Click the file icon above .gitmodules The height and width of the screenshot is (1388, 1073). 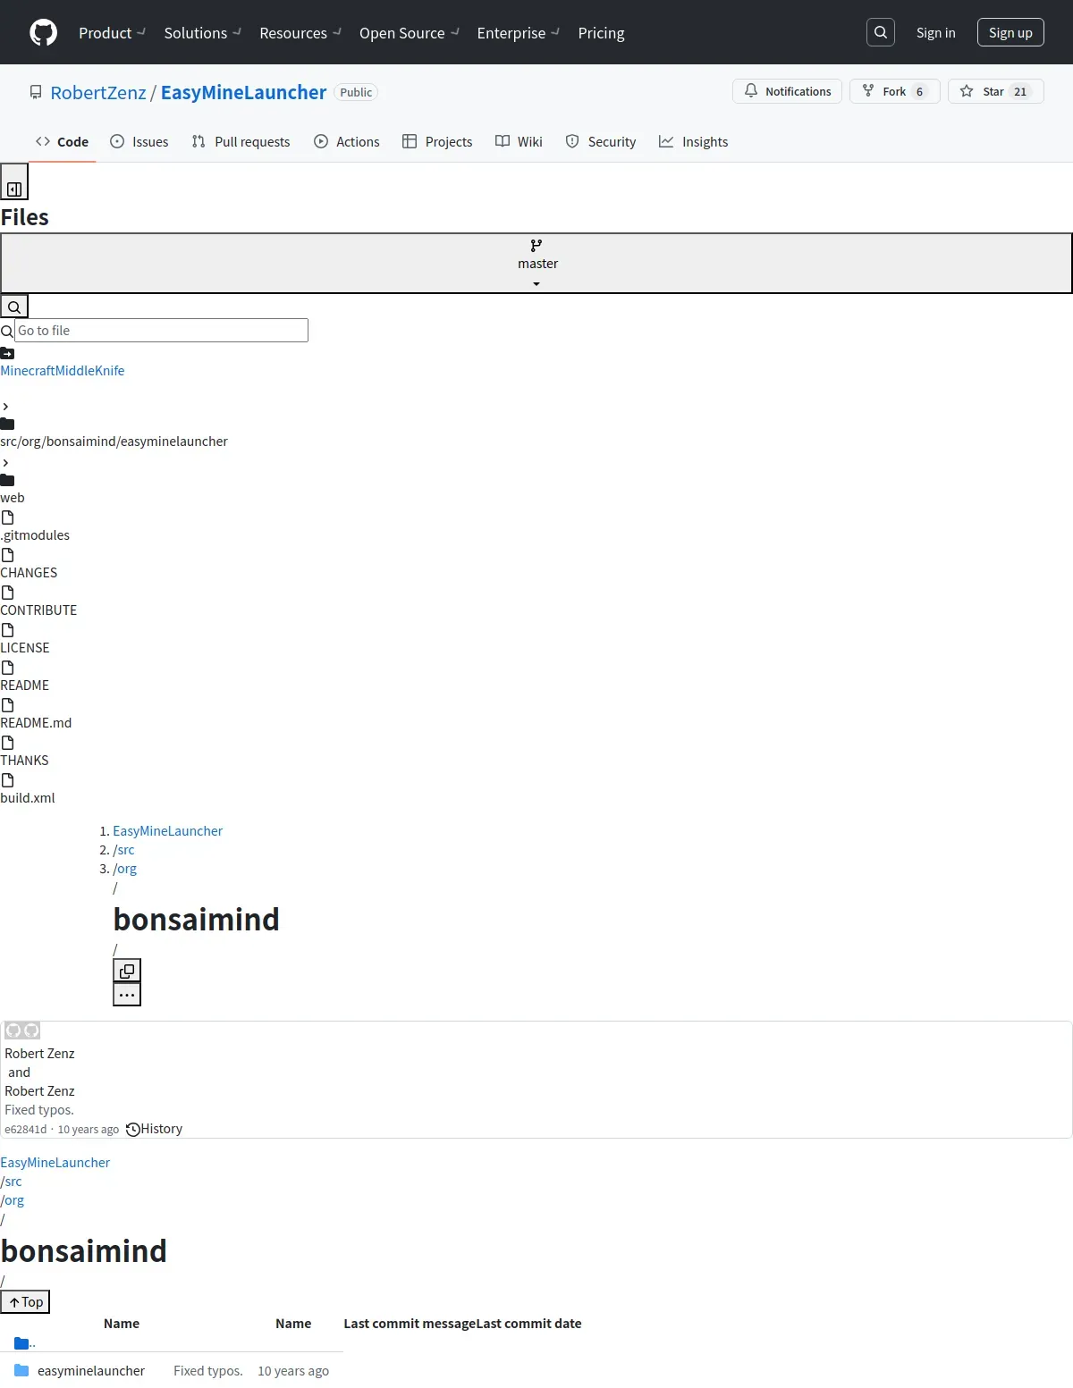(x=7, y=517)
